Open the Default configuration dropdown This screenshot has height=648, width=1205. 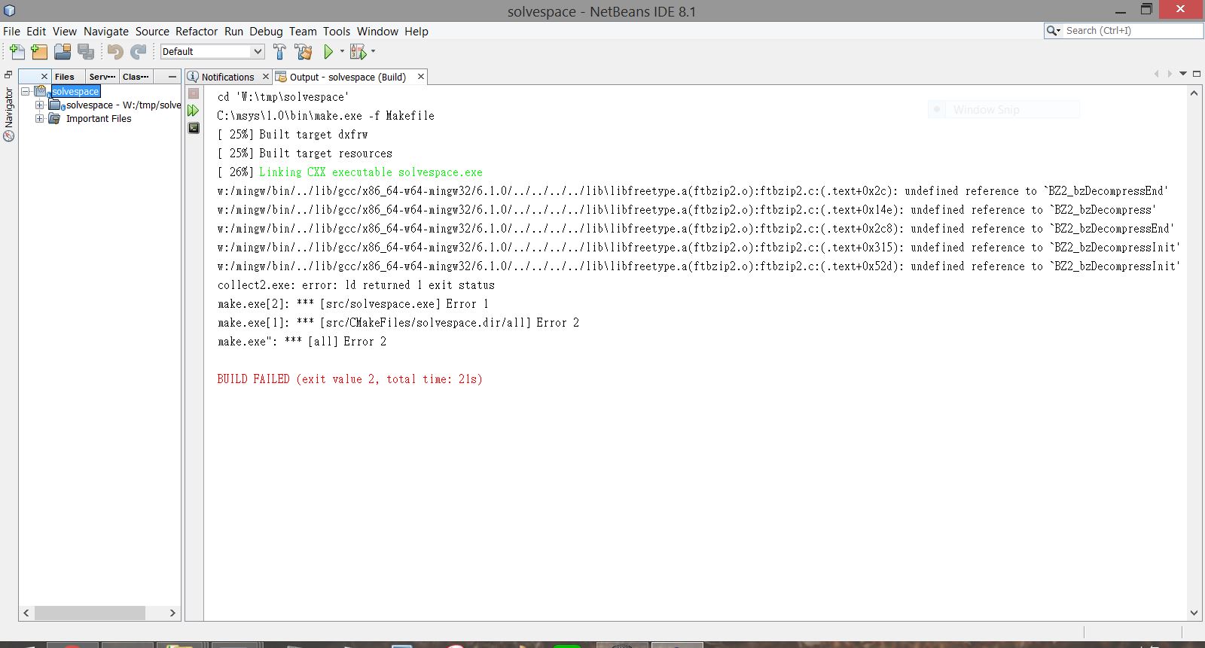(x=212, y=51)
